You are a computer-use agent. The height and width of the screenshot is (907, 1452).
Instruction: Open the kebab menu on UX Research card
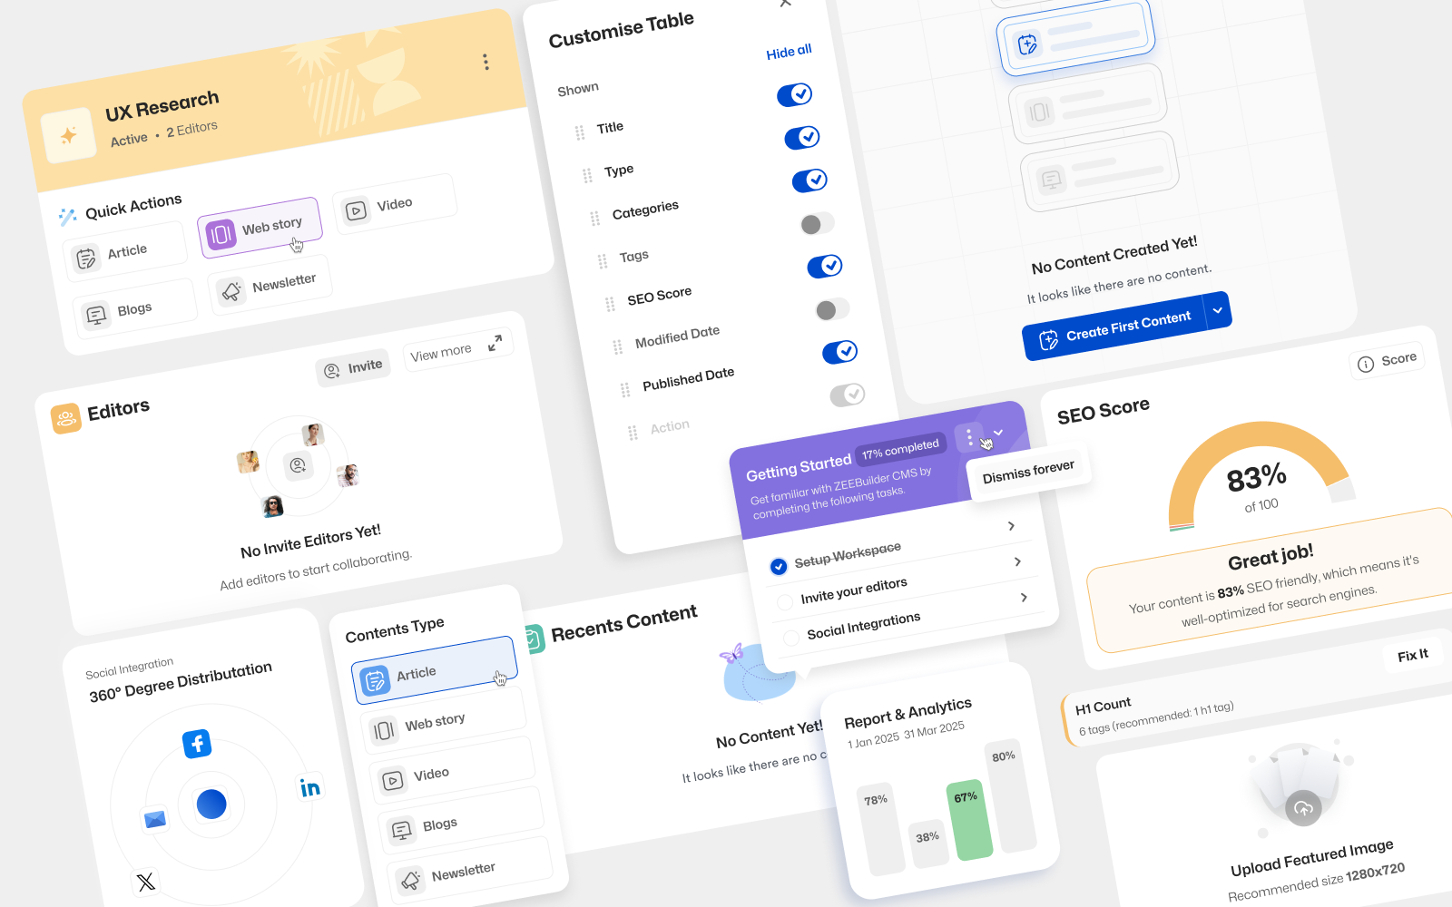(x=486, y=62)
